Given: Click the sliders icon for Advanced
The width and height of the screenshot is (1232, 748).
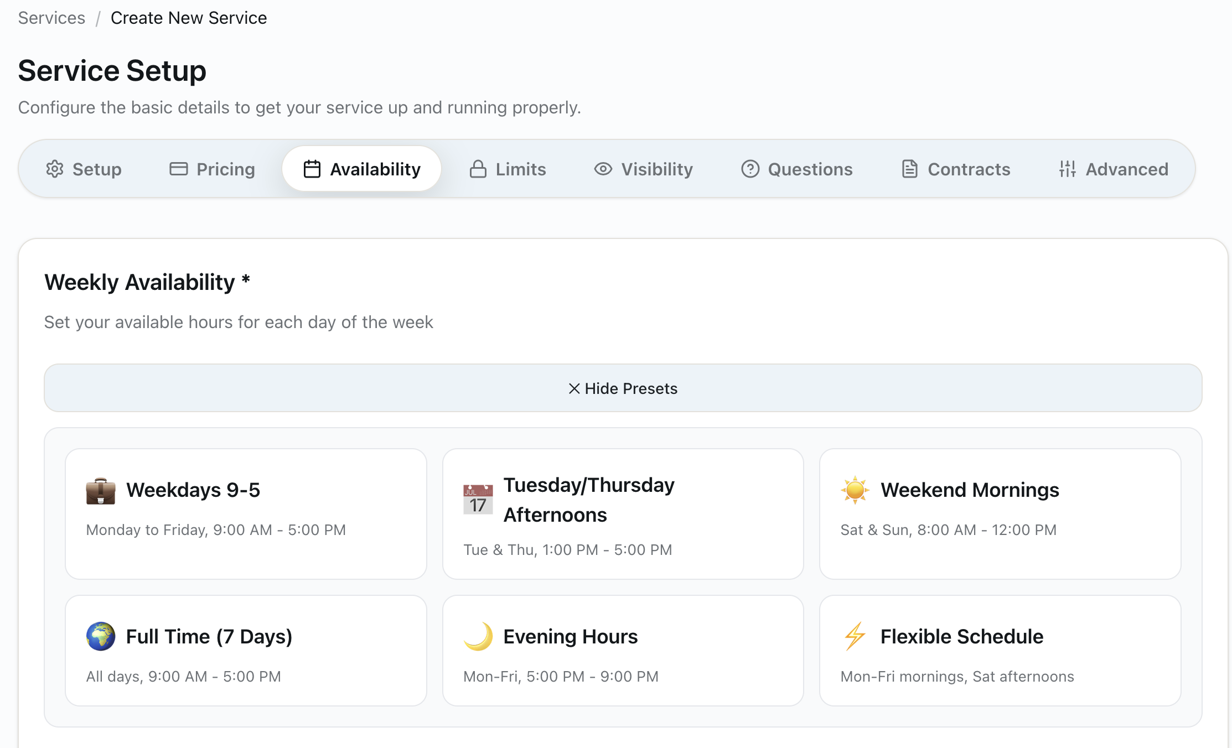Looking at the screenshot, I should [x=1067, y=169].
